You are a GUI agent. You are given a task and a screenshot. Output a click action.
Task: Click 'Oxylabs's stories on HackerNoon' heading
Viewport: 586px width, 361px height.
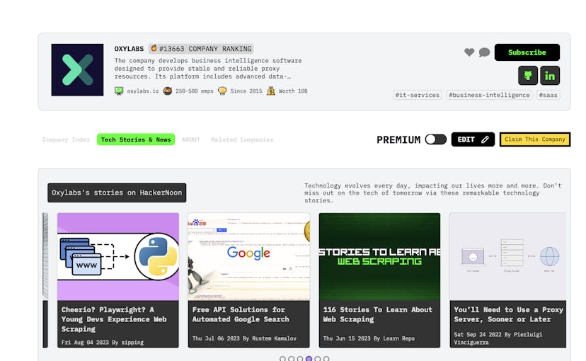117,193
